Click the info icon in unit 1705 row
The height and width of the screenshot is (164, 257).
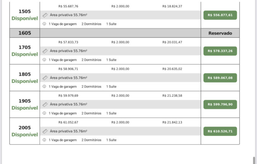coord(44,60)
